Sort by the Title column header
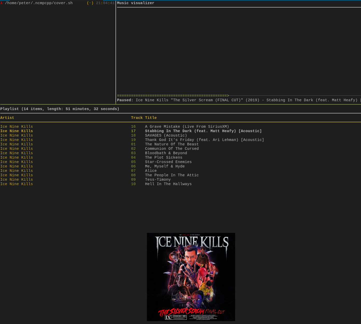The height and width of the screenshot is (324, 361). [x=151, y=118]
